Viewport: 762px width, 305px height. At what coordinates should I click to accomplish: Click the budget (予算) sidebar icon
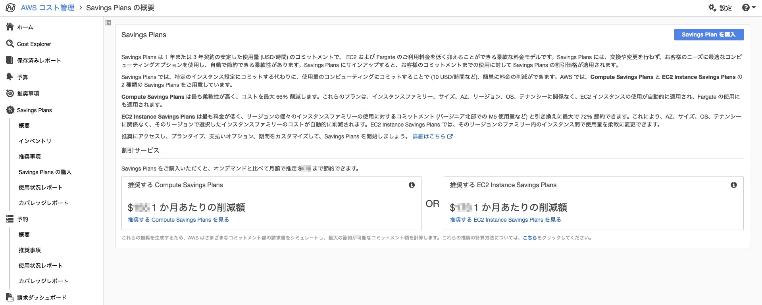point(10,77)
